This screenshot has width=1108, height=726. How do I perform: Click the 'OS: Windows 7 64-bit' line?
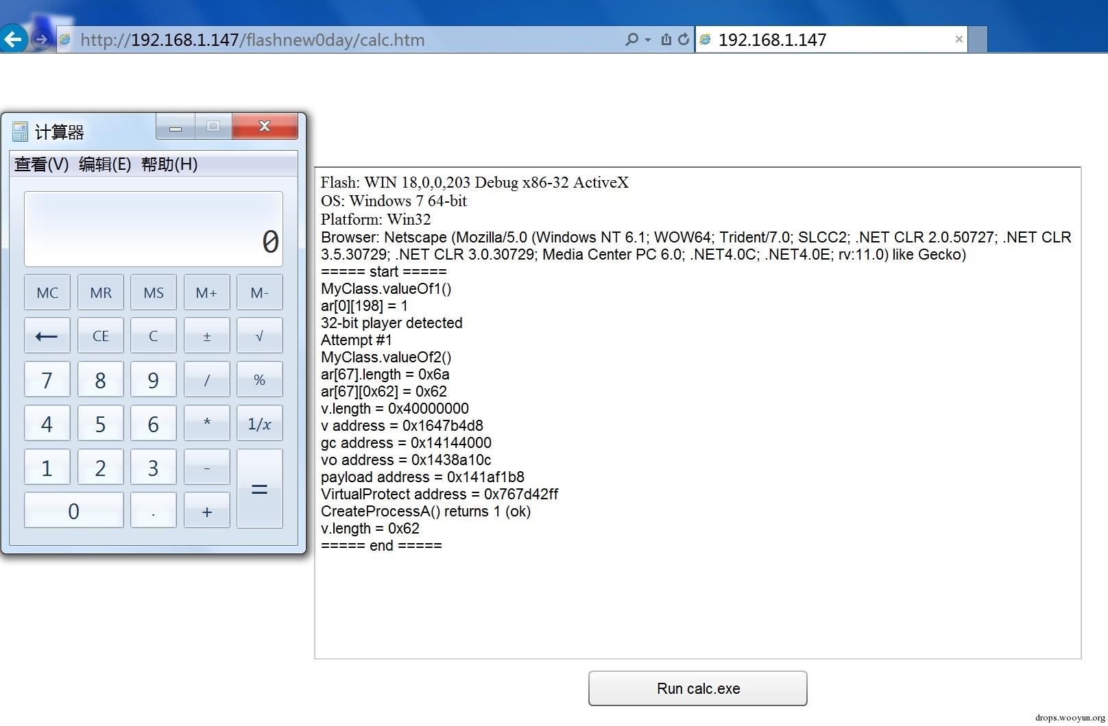(394, 201)
